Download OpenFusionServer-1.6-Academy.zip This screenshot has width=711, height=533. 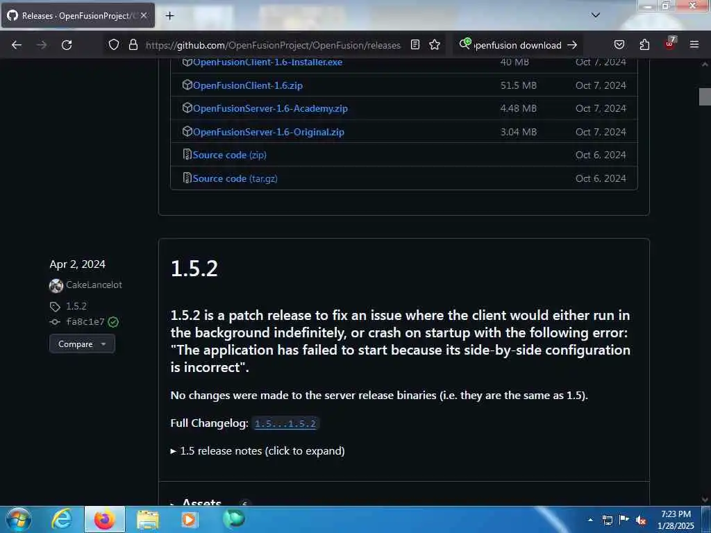click(270, 109)
